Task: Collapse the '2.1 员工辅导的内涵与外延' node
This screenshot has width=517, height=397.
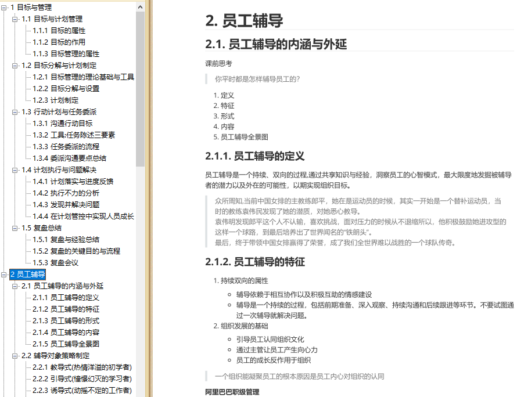Action: point(15,286)
